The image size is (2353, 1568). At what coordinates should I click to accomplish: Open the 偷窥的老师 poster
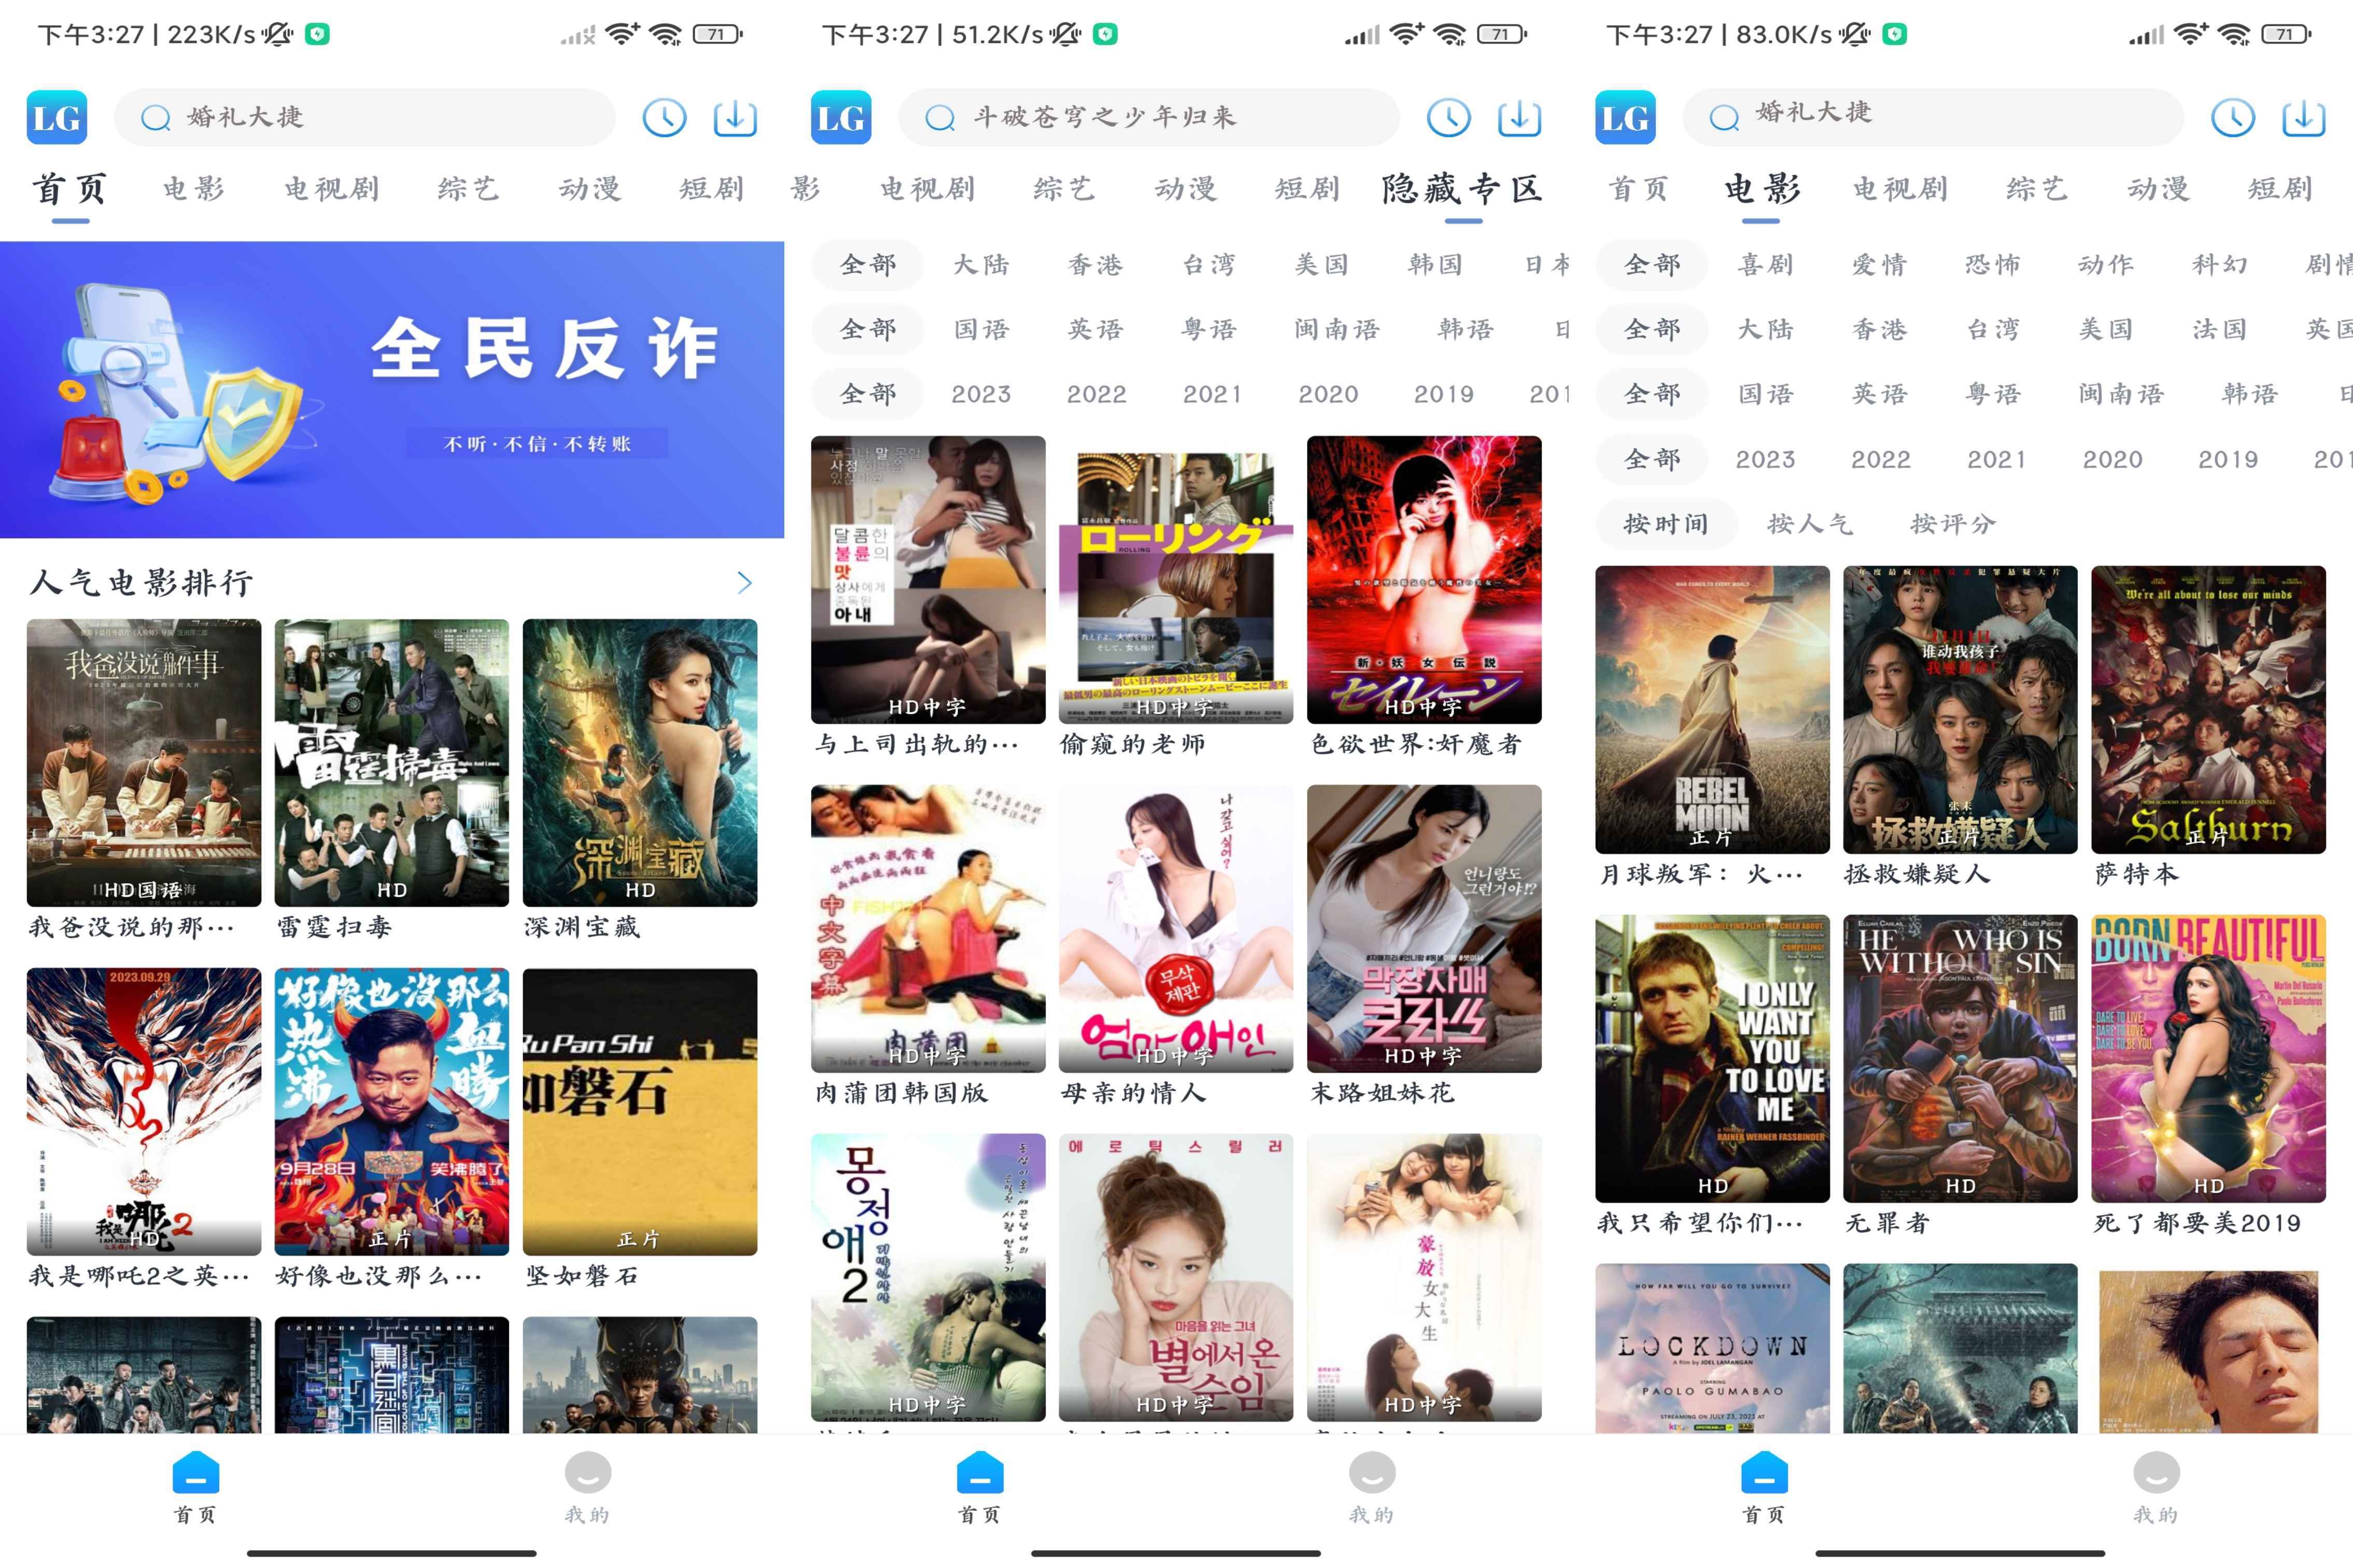pyautogui.click(x=1176, y=580)
